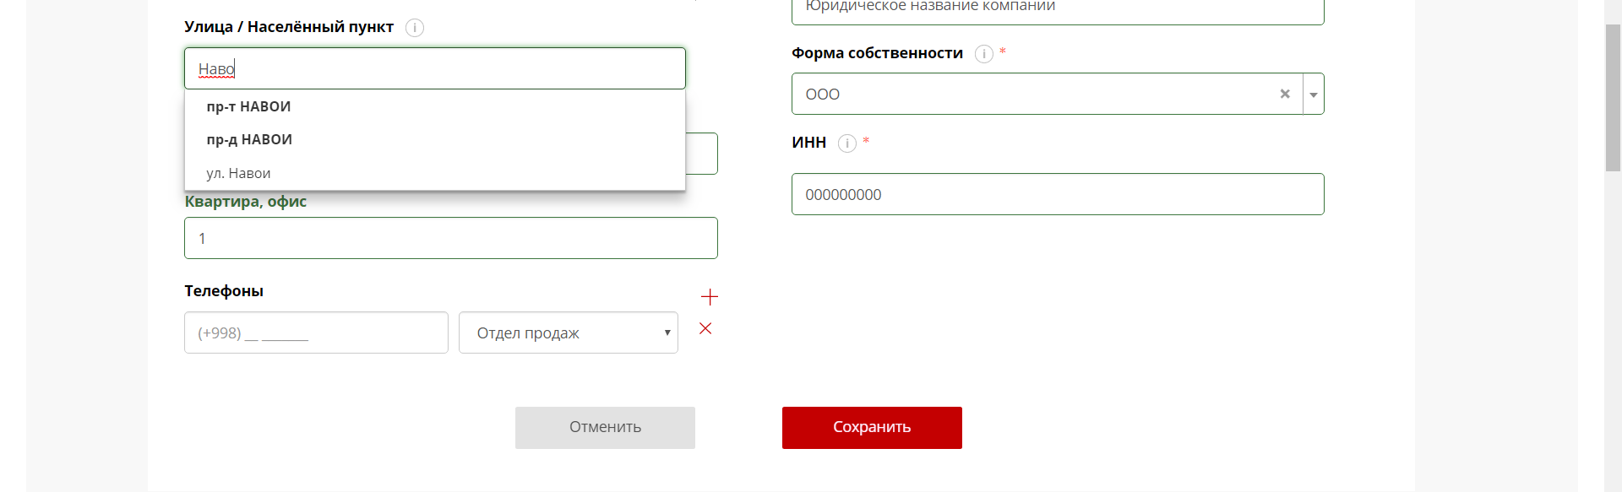
Task: Click info icon beside Улица / Населённый пункт
Action: pyautogui.click(x=415, y=28)
